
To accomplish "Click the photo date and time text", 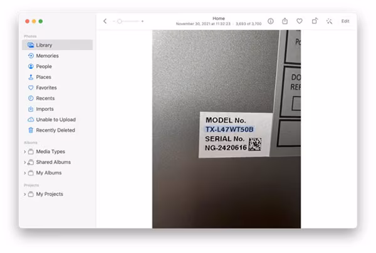I will pos(203,24).
